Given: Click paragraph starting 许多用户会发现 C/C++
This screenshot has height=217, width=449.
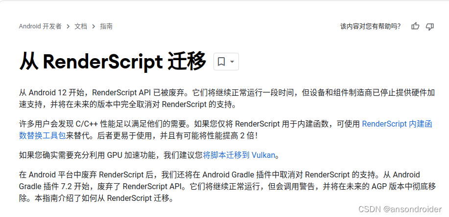Looking at the screenshot, I should click(225, 130).
